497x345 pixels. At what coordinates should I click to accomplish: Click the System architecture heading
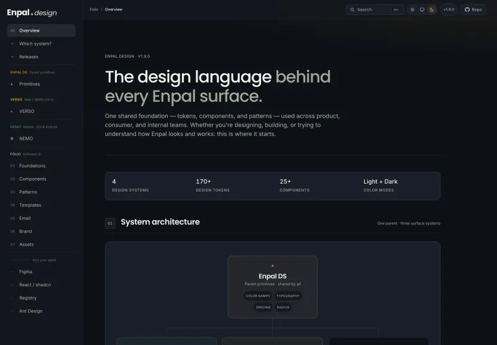coord(160,222)
